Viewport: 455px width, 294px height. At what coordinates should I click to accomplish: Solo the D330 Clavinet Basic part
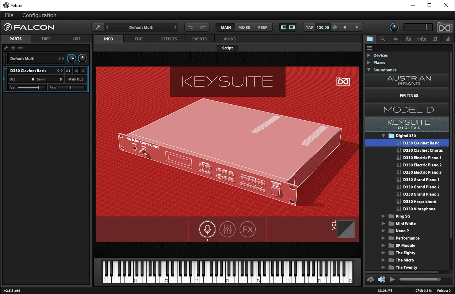click(83, 70)
